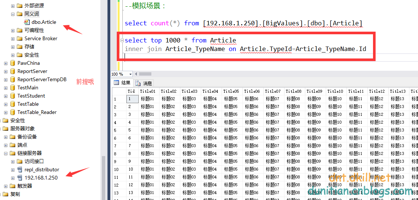Click the Title01 column header
Screen dimensions: 418x200
tap(149, 91)
